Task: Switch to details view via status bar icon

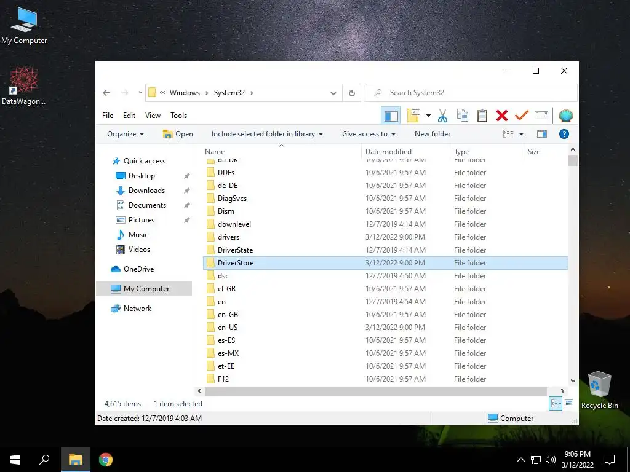Action: pos(556,404)
